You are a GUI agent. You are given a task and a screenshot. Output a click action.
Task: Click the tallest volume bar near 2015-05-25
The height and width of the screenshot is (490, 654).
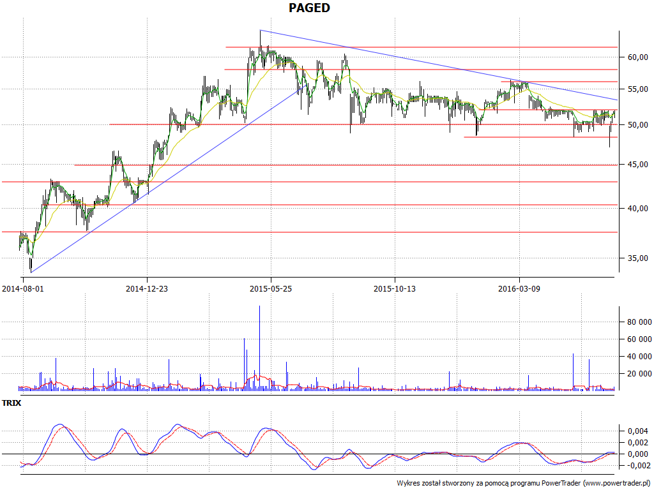pyautogui.click(x=259, y=348)
